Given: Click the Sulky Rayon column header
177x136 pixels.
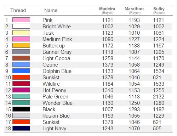Looking at the screenshot, I should (x=159, y=10).
